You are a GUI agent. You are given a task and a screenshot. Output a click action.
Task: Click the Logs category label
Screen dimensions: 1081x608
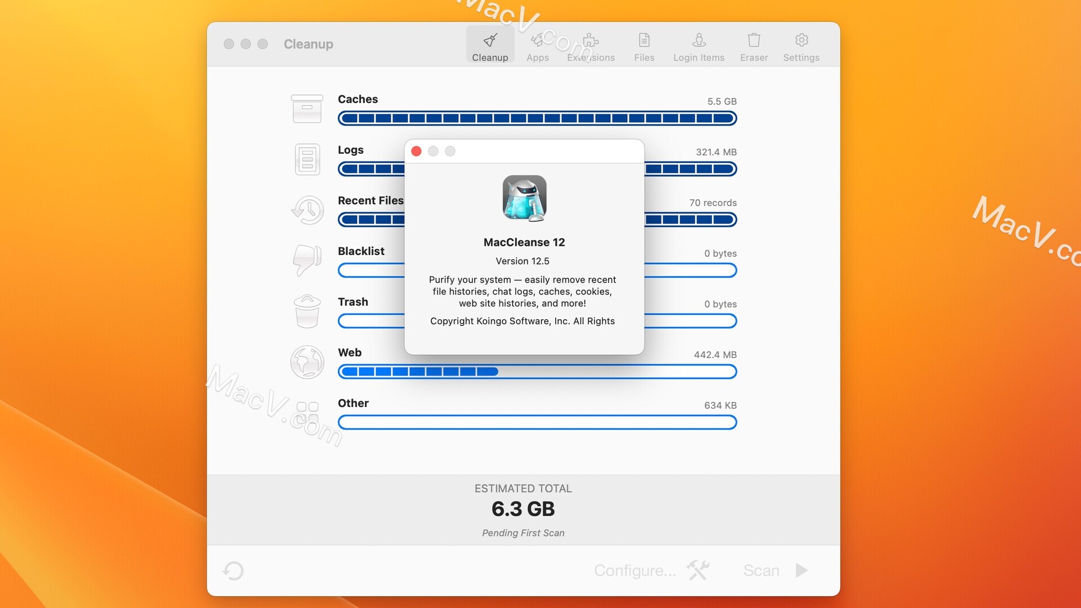(x=350, y=150)
